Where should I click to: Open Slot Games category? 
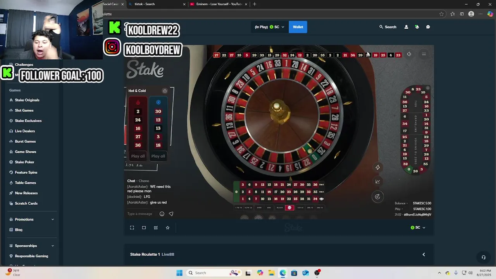(24, 110)
